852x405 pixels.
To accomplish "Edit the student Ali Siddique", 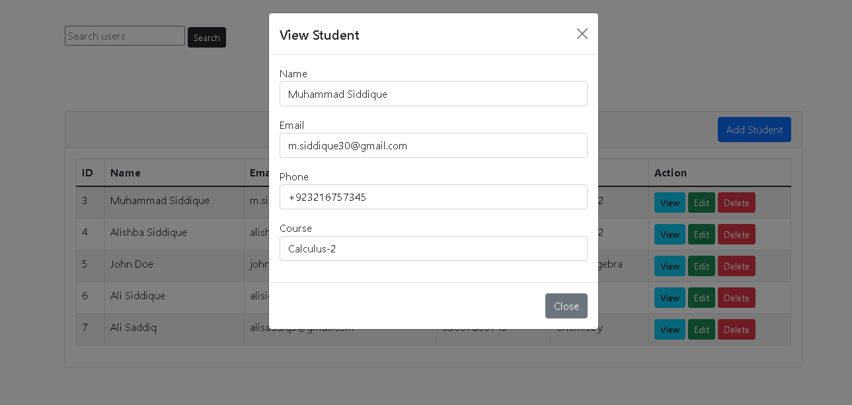I will [x=701, y=297].
